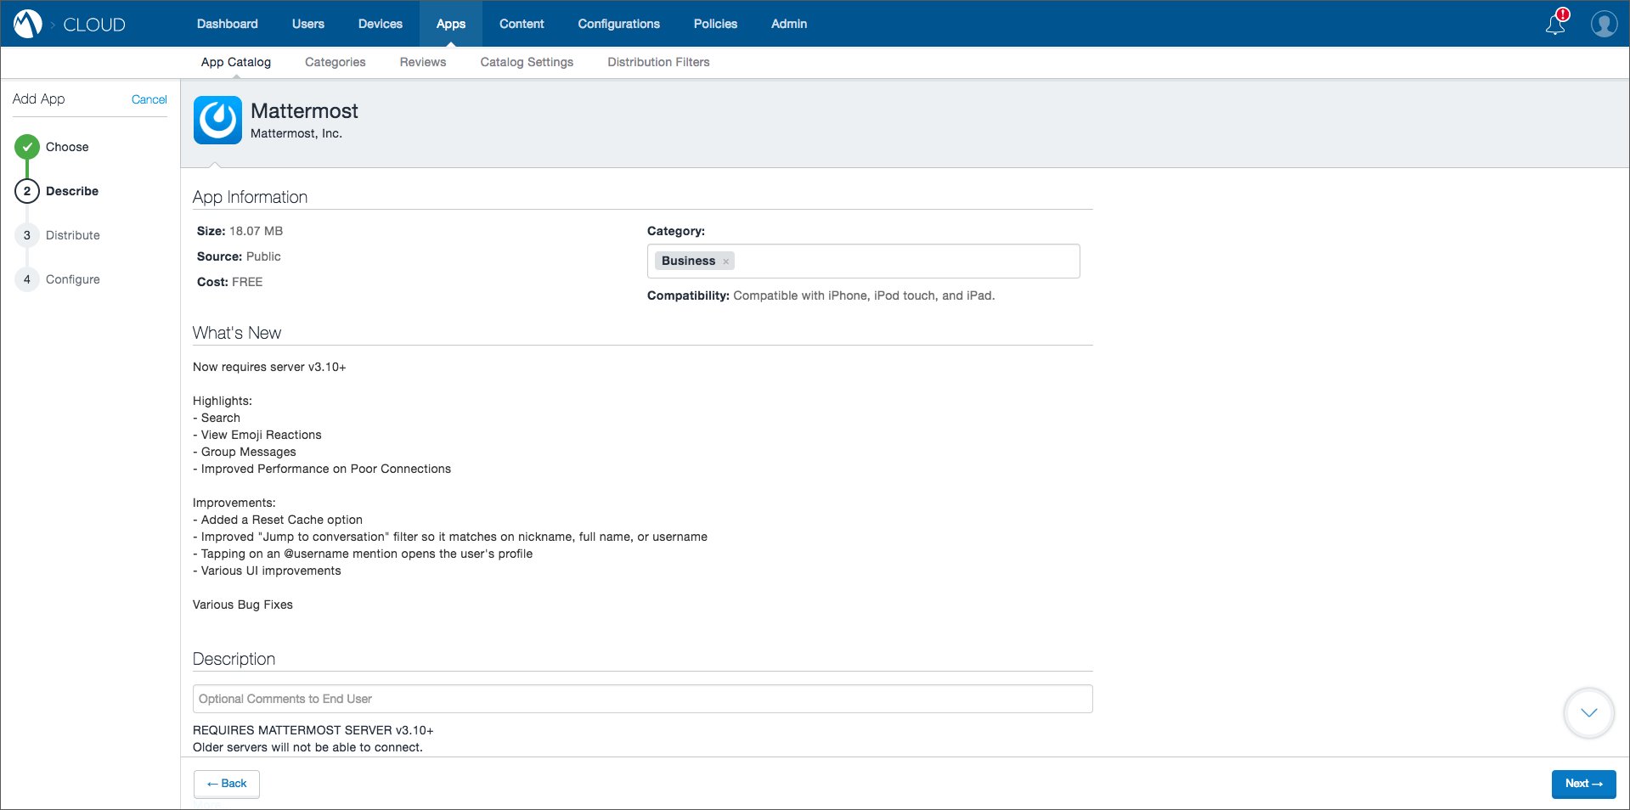Viewport: 1630px width, 810px height.
Task: Click the 'Jump to conversation' filter improvement line
Action: click(x=450, y=537)
